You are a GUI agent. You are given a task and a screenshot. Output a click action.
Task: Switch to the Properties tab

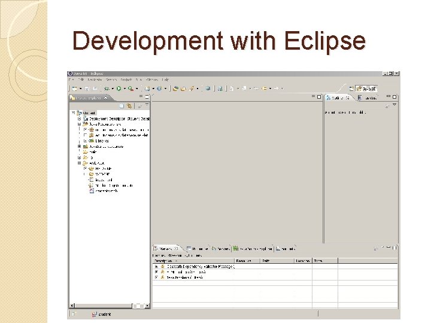(x=198, y=249)
